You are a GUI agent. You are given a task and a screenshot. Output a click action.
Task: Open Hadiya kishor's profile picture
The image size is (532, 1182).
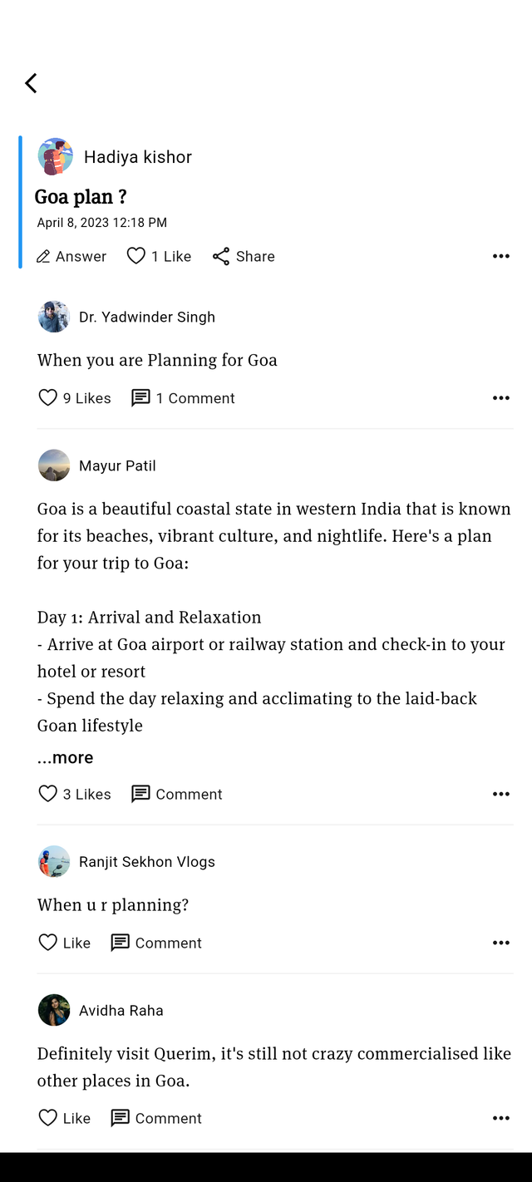tap(55, 156)
